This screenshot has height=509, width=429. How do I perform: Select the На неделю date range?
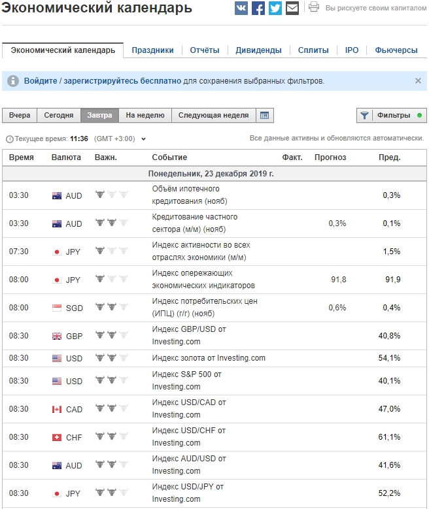[145, 116]
